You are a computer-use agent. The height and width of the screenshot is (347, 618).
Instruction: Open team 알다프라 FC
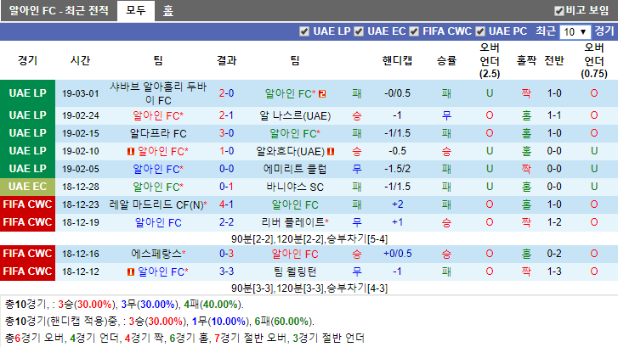click(158, 133)
